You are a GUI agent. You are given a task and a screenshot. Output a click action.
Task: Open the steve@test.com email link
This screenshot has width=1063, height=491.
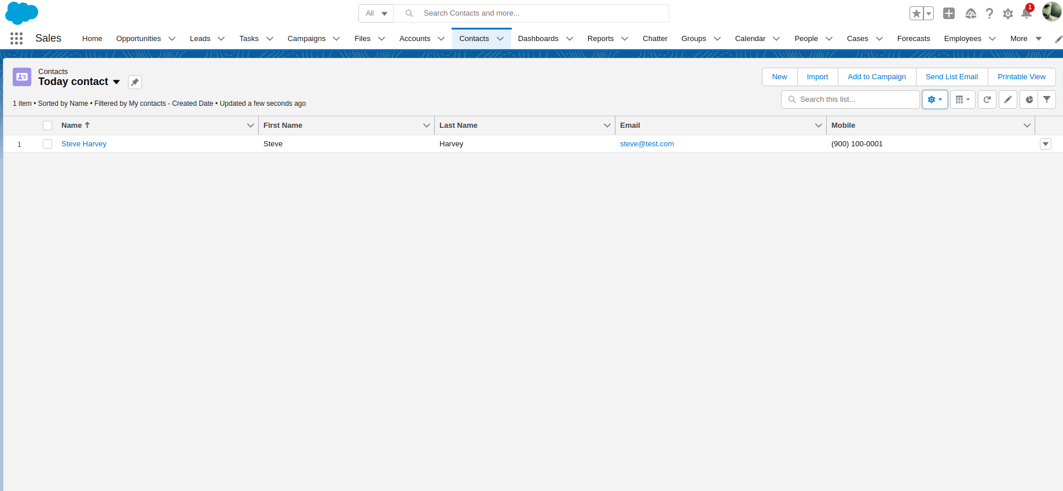(647, 144)
